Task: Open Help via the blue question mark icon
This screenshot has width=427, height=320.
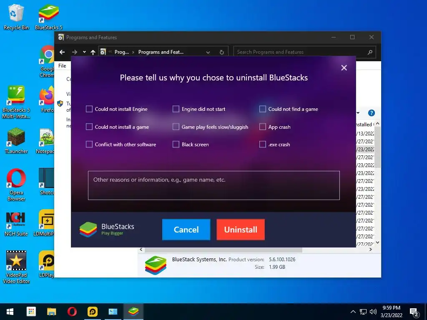Action: coord(372,113)
